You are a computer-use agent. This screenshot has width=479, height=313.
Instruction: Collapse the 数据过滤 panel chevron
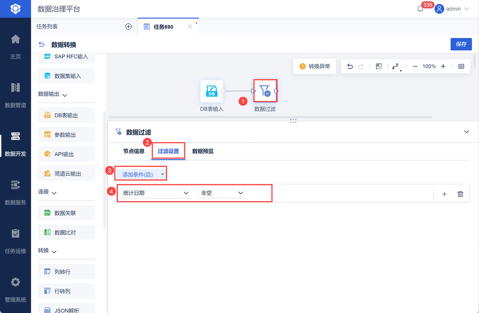tap(467, 132)
